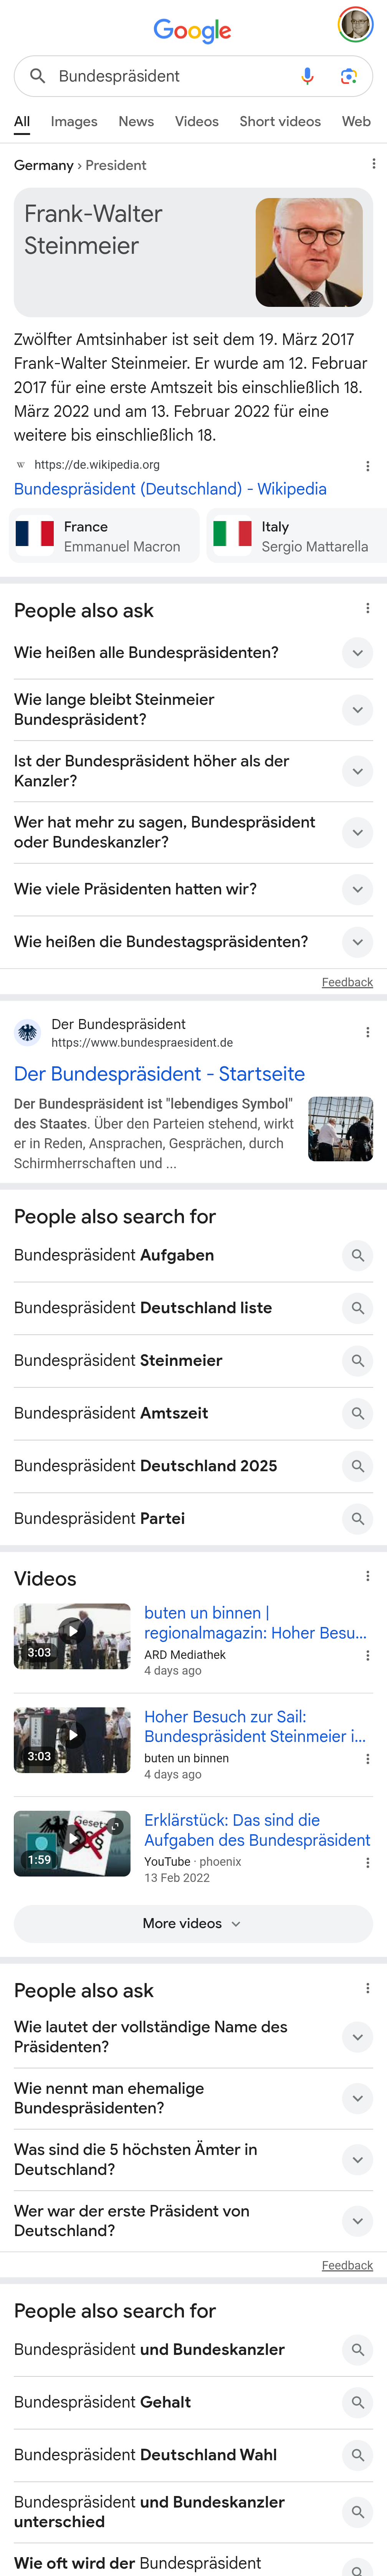Screen dimensions: 387x2576
Task: Click search icon beside Bundespräsident Gehalt
Action: pos(357,2402)
